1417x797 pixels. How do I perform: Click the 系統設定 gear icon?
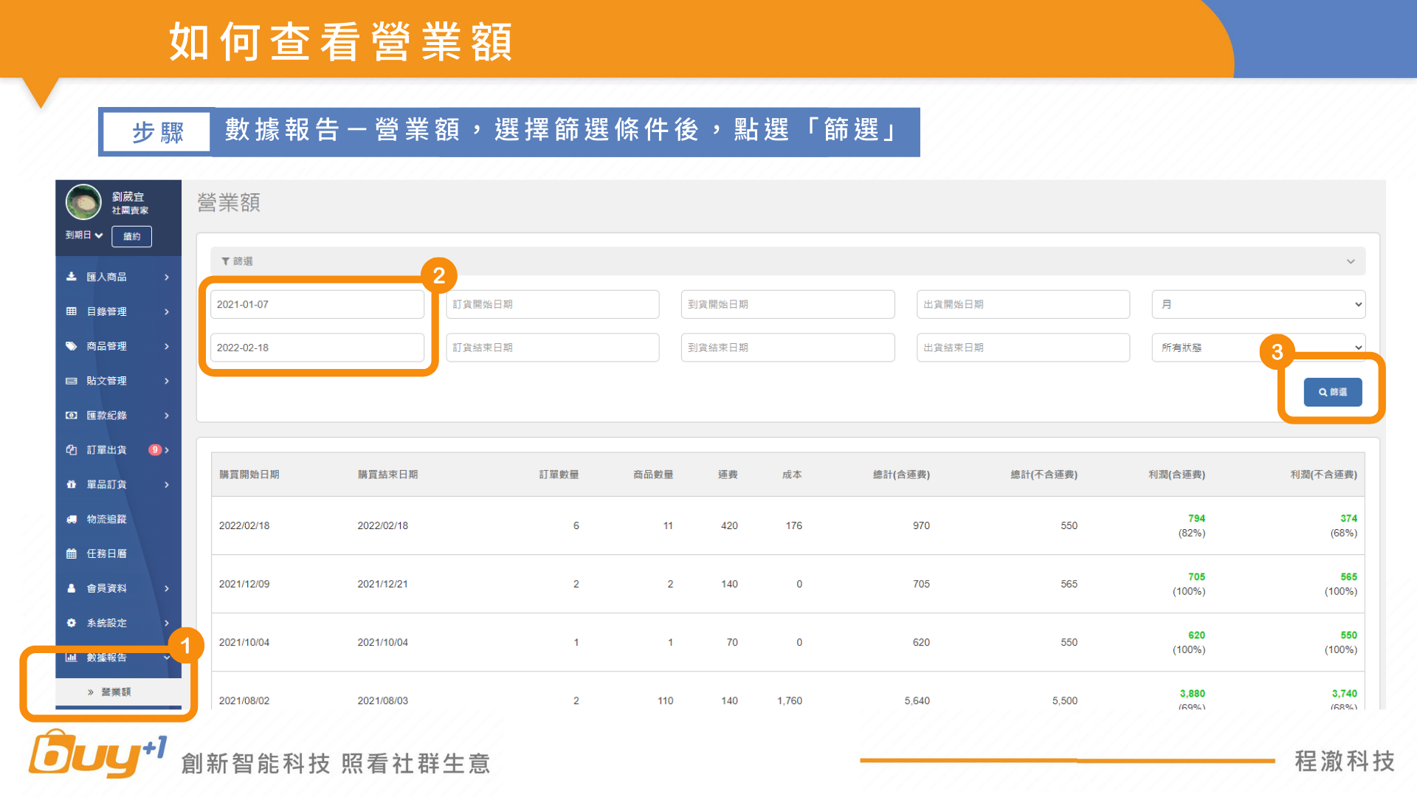pyautogui.click(x=72, y=623)
